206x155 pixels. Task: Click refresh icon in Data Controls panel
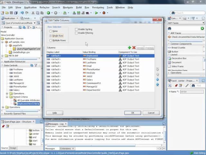(32, 65)
